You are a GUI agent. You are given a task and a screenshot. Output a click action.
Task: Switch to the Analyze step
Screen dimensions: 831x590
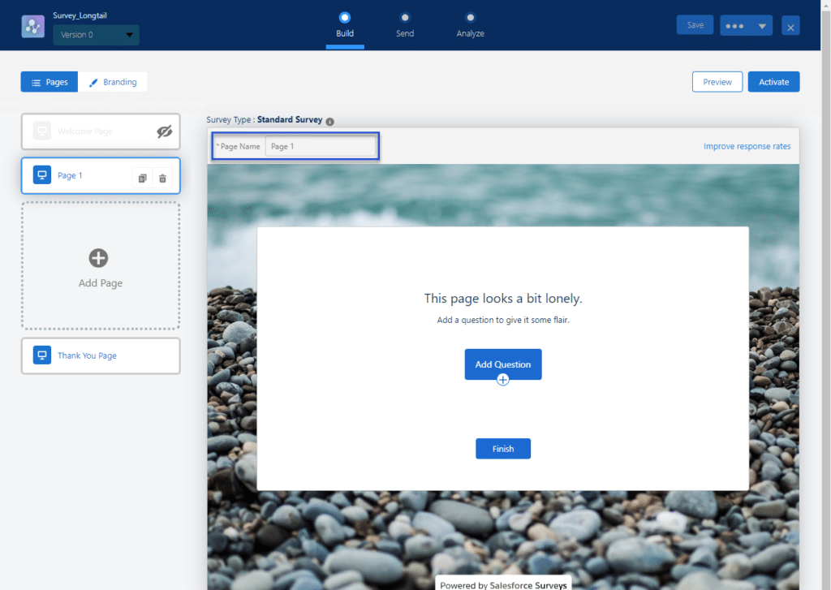[470, 18]
